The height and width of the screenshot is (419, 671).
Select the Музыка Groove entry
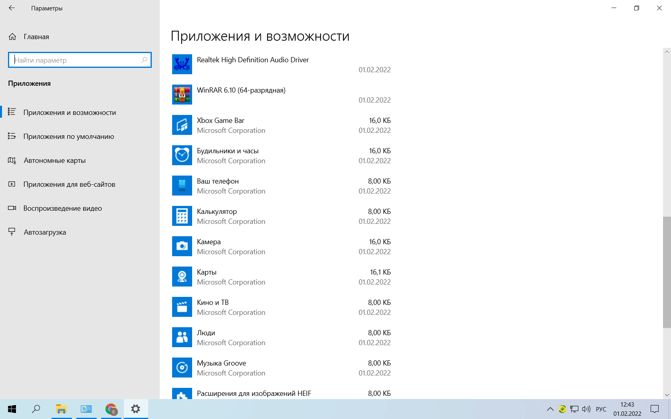[x=282, y=368]
